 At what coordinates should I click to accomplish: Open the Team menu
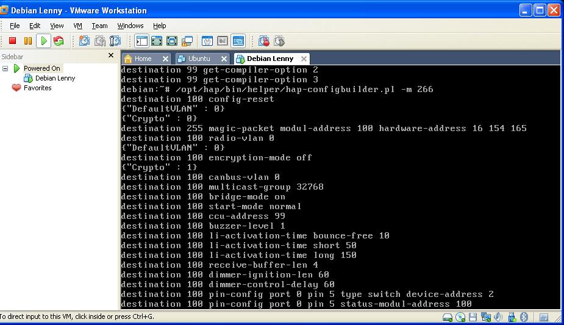point(99,26)
